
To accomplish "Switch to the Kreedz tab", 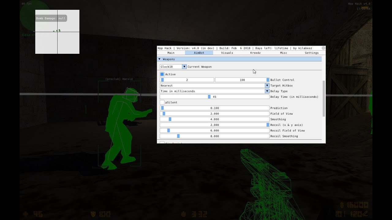I will [255, 53].
